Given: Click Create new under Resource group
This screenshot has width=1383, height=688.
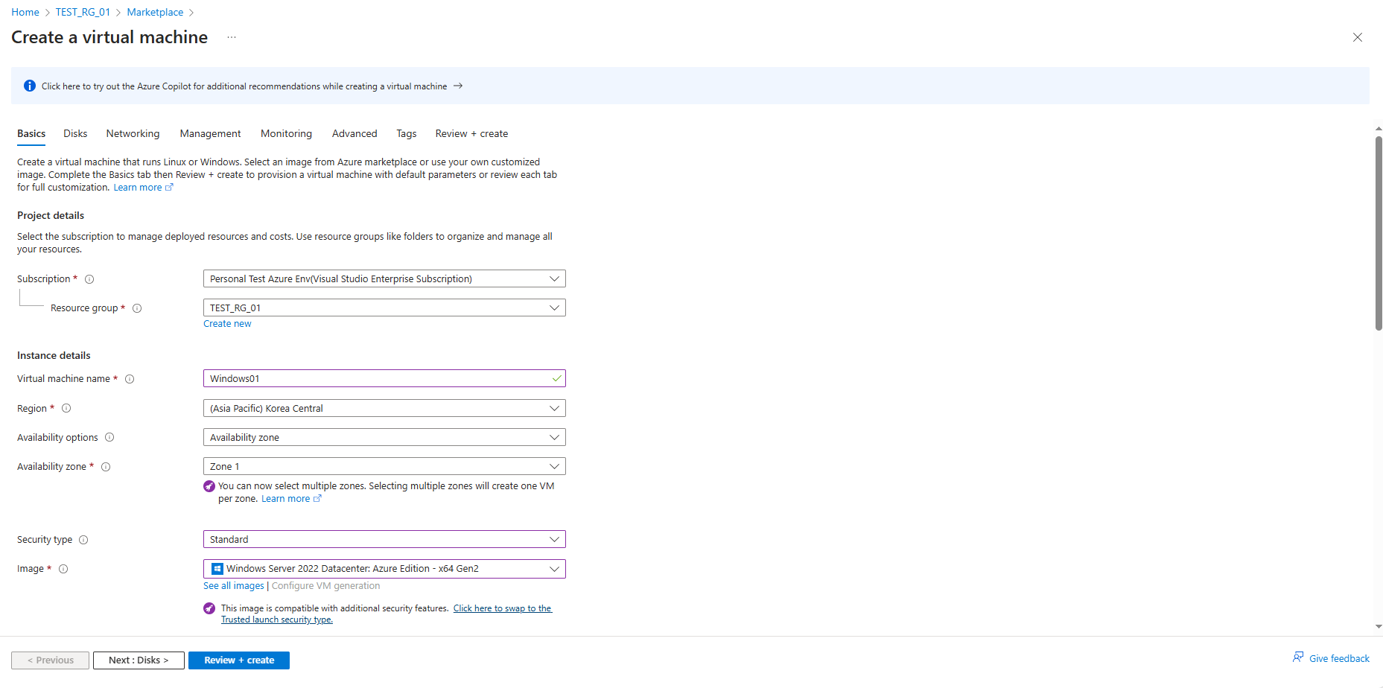Looking at the screenshot, I should [x=227, y=324].
